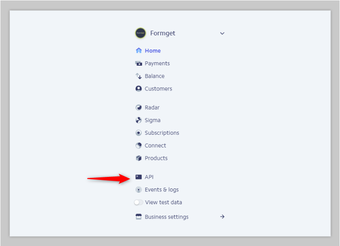The height and width of the screenshot is (246, 340).
Task: Click the Balance arrows icon
Action: (x=139, y=76)
